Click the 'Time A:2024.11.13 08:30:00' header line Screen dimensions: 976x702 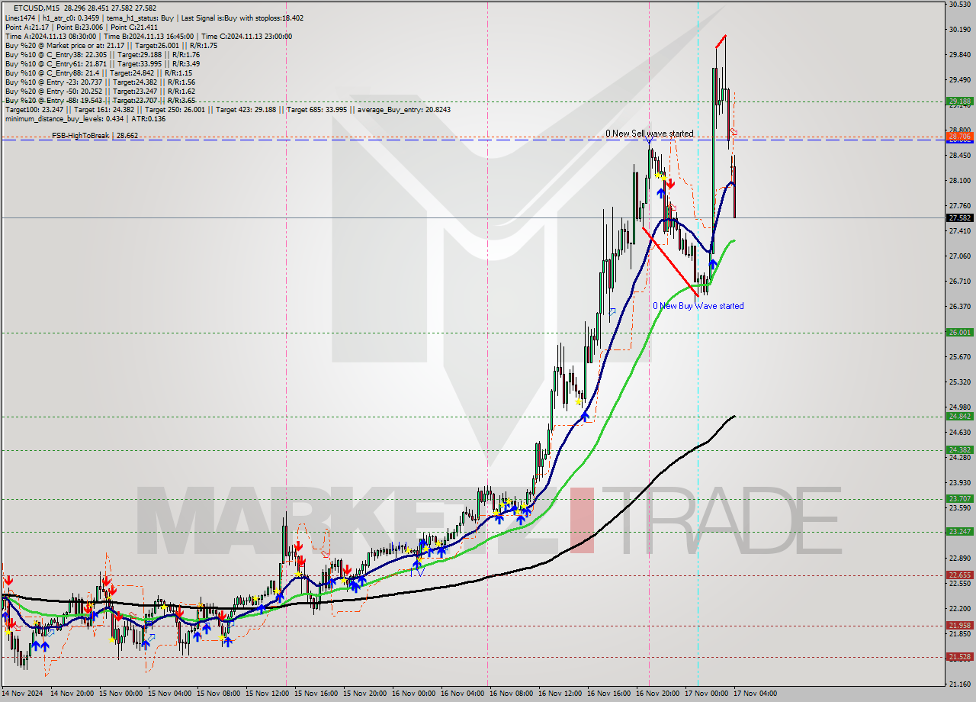[148, 36]
